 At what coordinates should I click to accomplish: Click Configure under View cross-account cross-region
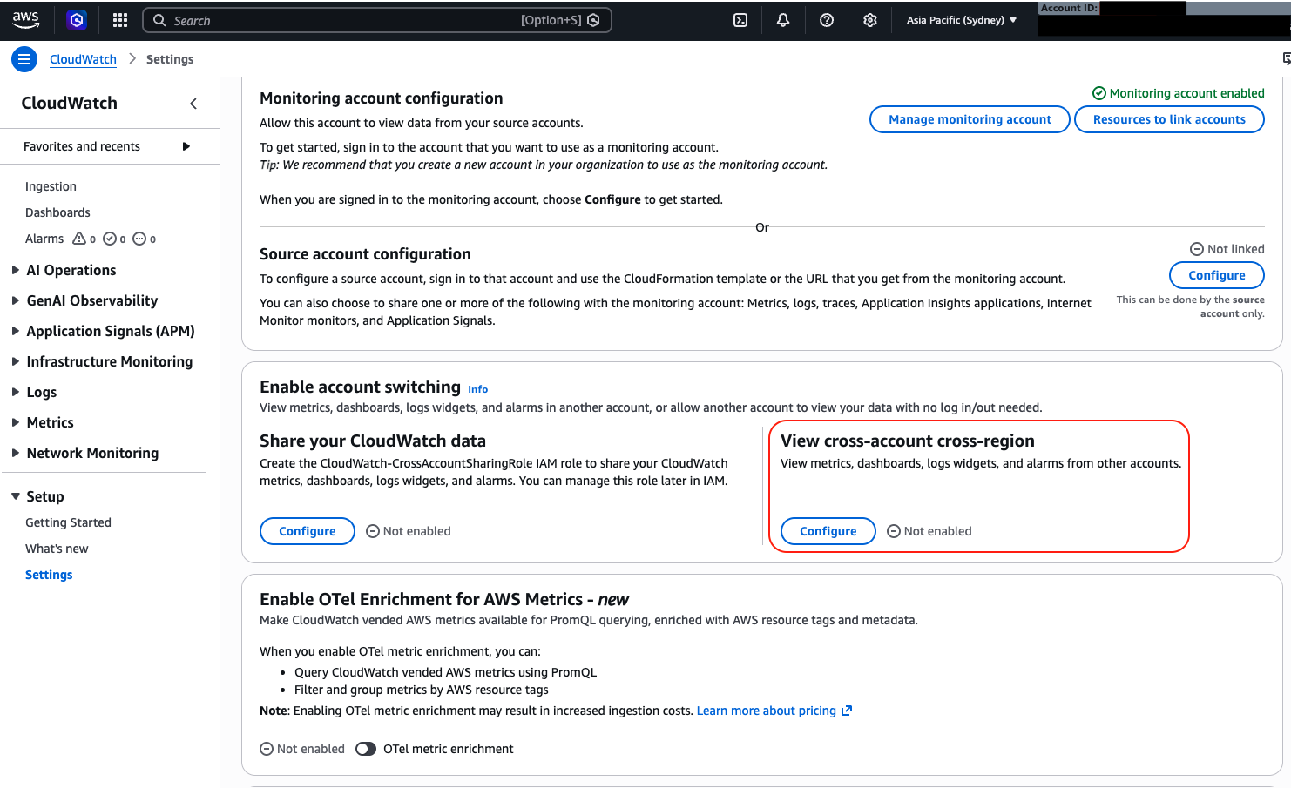point(828,531)
